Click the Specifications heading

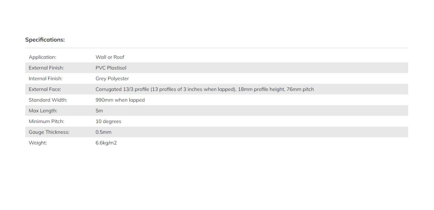click(45, 40)
